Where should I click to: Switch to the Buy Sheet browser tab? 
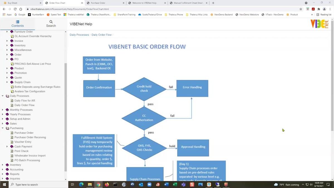point(13,3)
